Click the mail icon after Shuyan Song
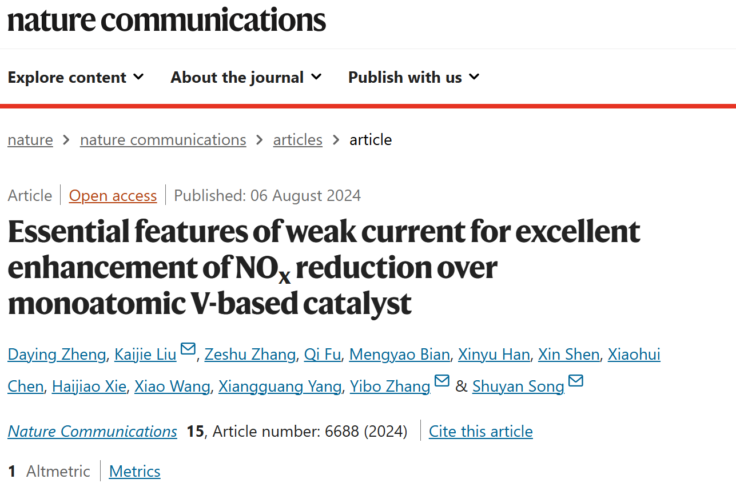Viewport: 736px width, 491px height. (576, 381)
